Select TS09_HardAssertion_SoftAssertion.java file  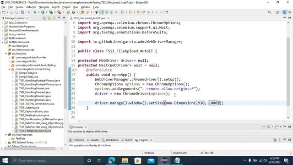coord(41,119)
